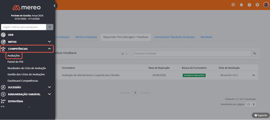Select Avaliações in the sidebar
The width and height of the screenshot is (270, 120).
[x=14, y=56]
